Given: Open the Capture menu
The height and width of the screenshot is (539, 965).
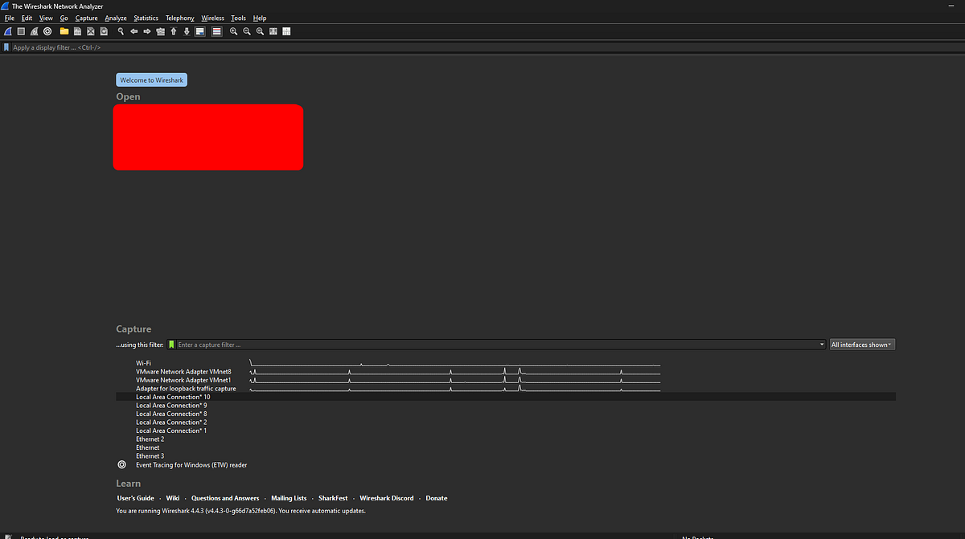Looking at the screenshot, I should pos(86,18).
